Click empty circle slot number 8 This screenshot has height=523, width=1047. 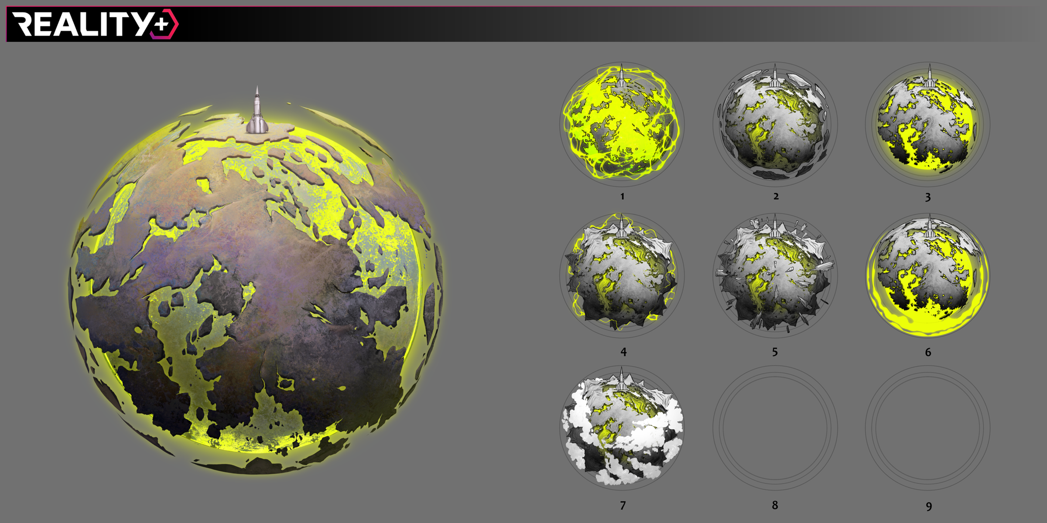pyautogui.click(x=775, y=428)
